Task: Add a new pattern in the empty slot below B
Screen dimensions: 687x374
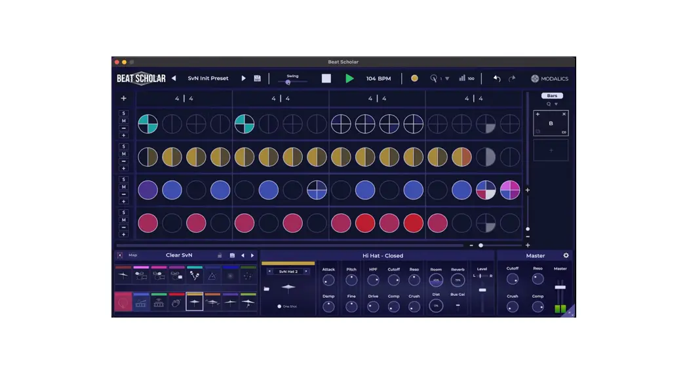Action: click(551, 150)
